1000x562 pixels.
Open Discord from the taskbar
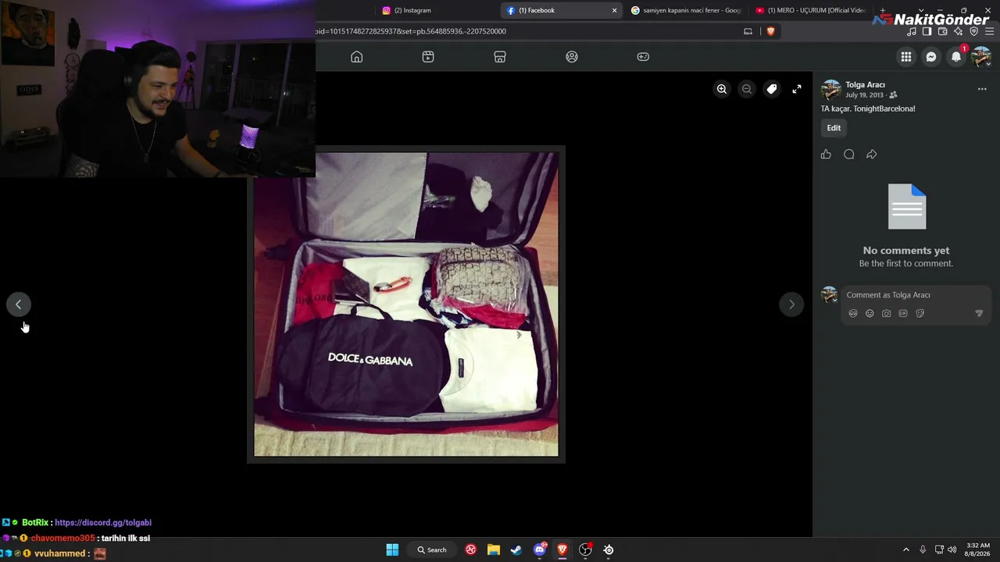click(x=540, y=550)
